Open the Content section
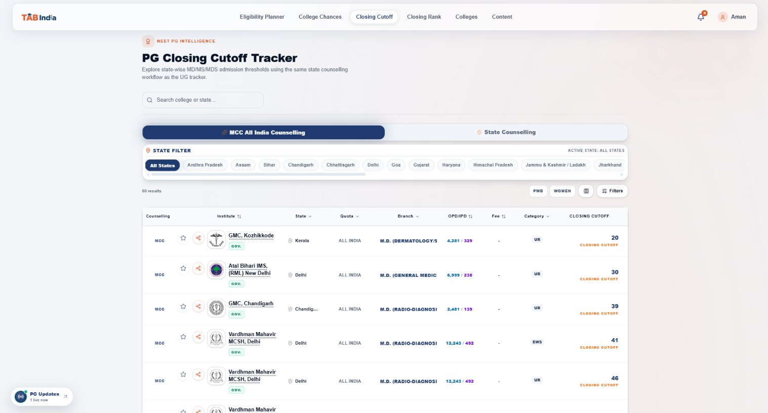 click(x=502, y=17)
